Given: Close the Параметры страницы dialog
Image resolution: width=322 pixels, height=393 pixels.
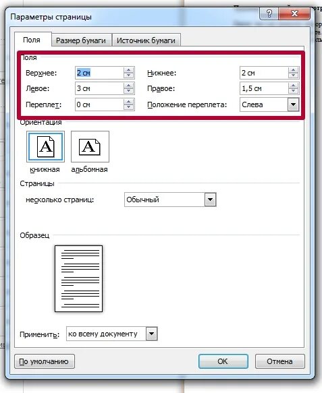Looking at the screenshot, I should [294, 13].
